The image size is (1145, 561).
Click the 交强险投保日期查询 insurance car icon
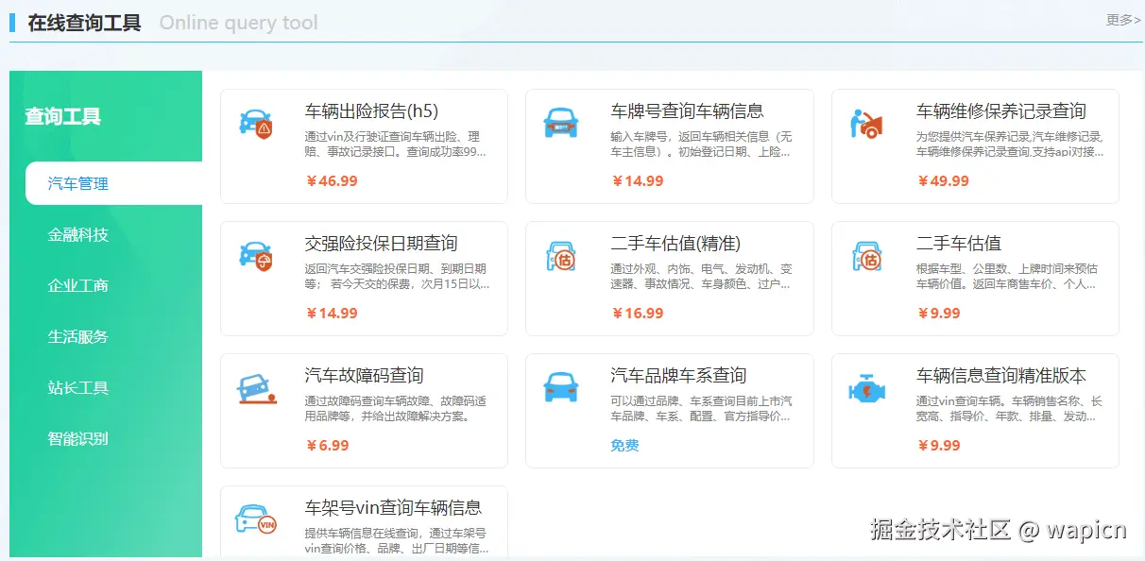click(255, 255)
